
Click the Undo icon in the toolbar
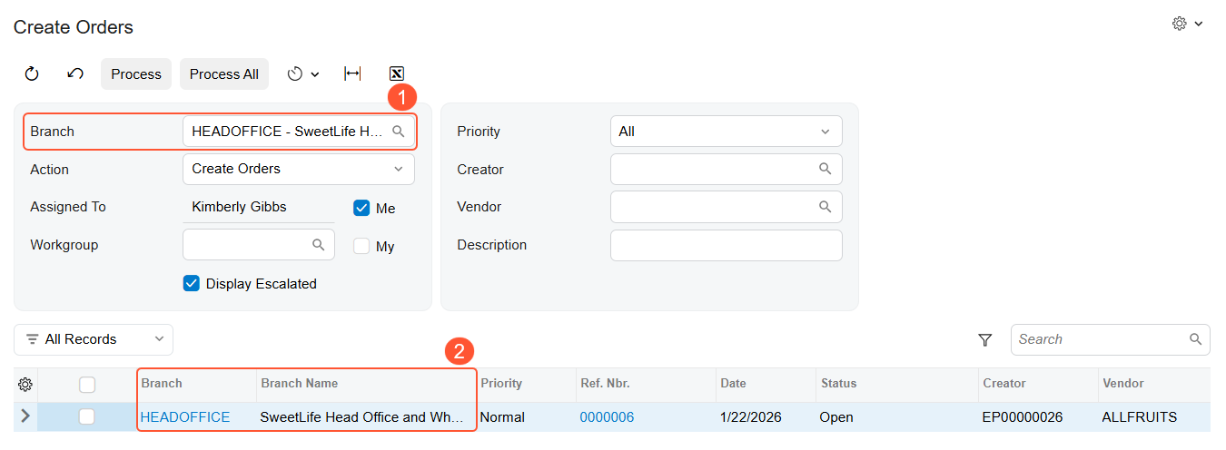click(75, 74)
